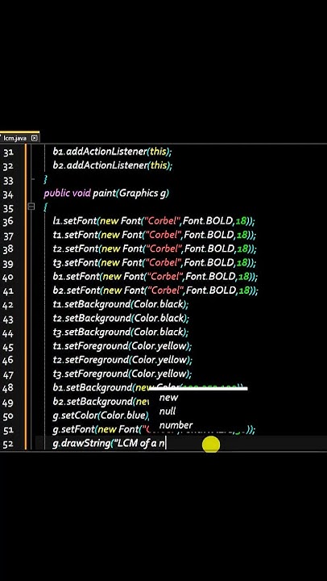
Task: Click the t1.setFont code line
Action: (155, 235)
